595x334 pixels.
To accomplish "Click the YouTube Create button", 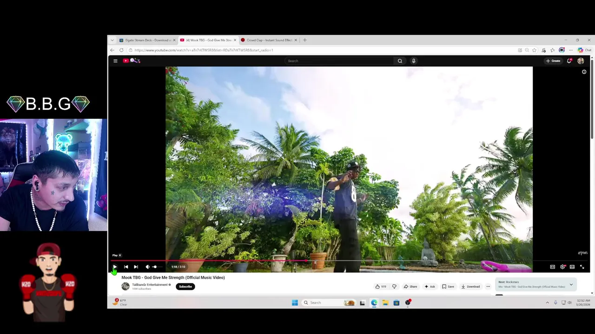I will [553, 61].
